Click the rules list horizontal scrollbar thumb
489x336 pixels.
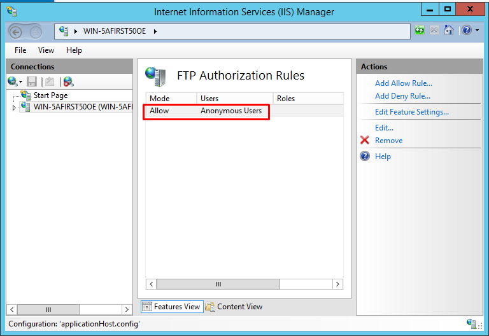pyautogui.click(x=218, y=284)
